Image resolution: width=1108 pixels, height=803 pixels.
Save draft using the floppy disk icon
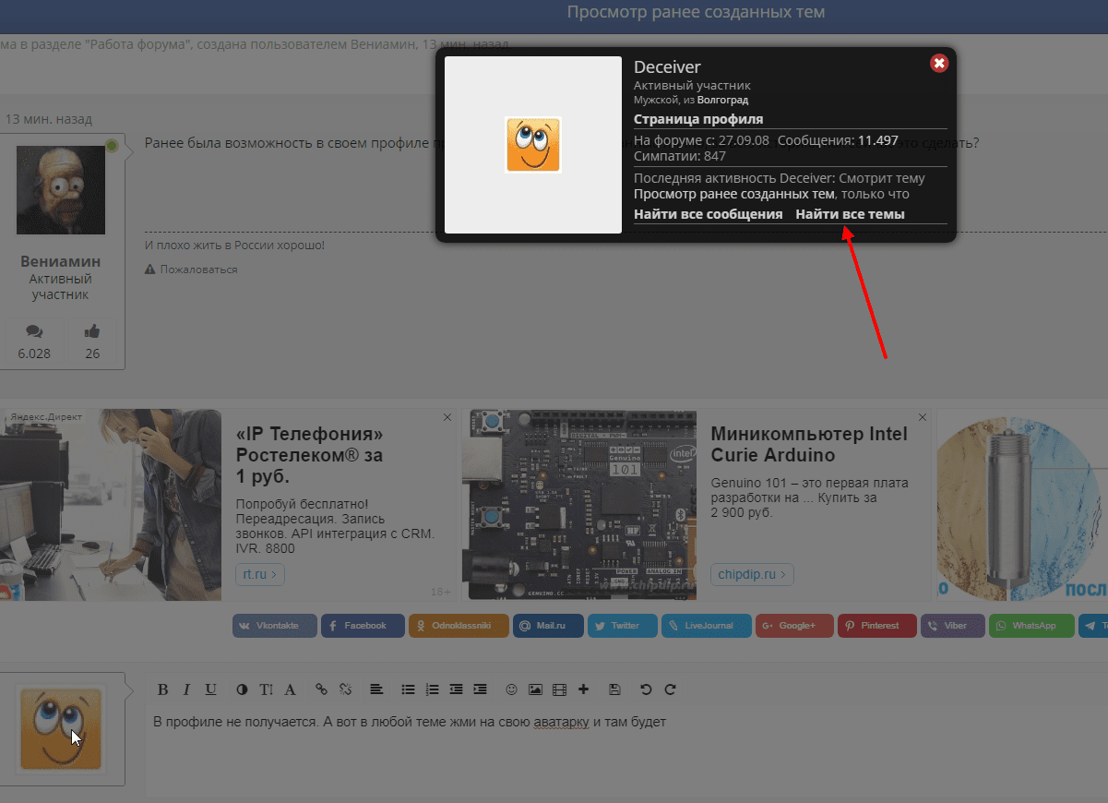[615, 689]
